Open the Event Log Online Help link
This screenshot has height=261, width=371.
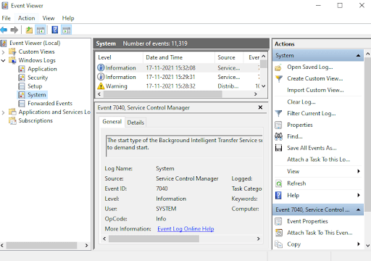point(185,229)
